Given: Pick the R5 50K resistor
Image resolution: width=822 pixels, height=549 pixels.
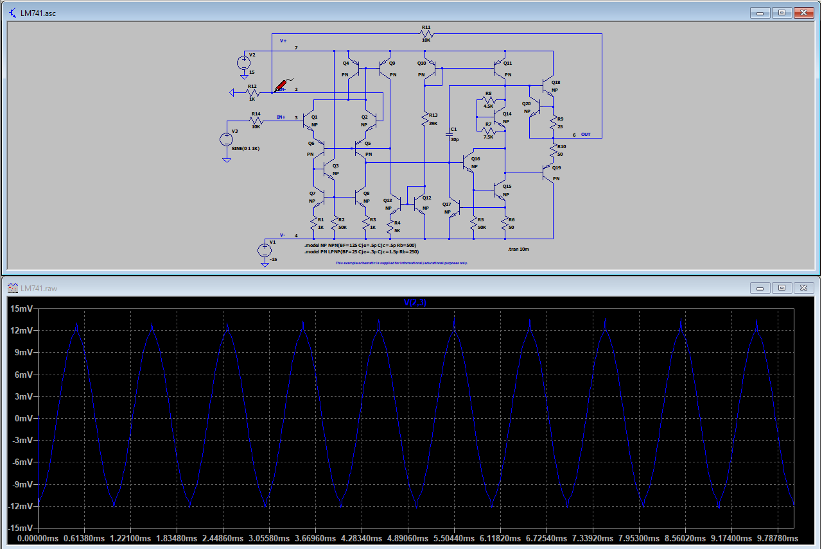Looking at the screenshot, I should click(x=475, y=223).
